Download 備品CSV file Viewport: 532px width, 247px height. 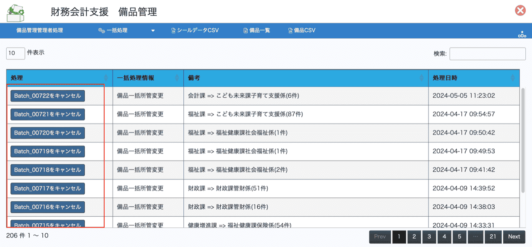(x=302, y=30)
